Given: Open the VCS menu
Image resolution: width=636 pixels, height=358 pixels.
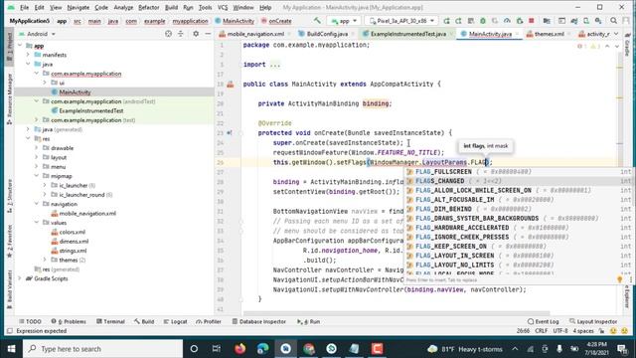Looking at the screenshot, I should click(223, 7).
